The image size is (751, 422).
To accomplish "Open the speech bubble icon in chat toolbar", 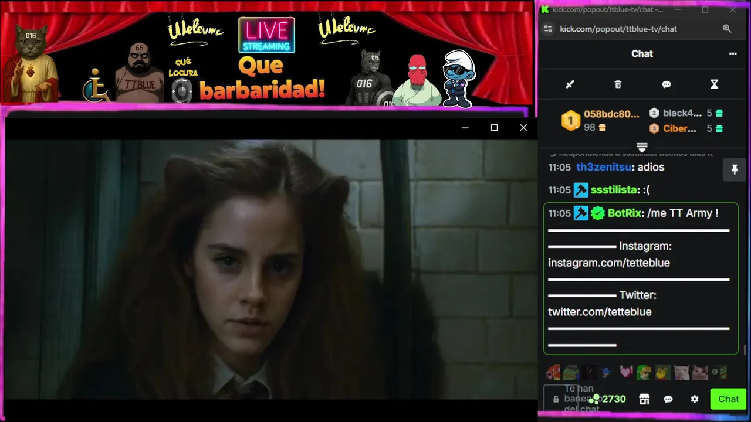I will [x=667, y=84].
